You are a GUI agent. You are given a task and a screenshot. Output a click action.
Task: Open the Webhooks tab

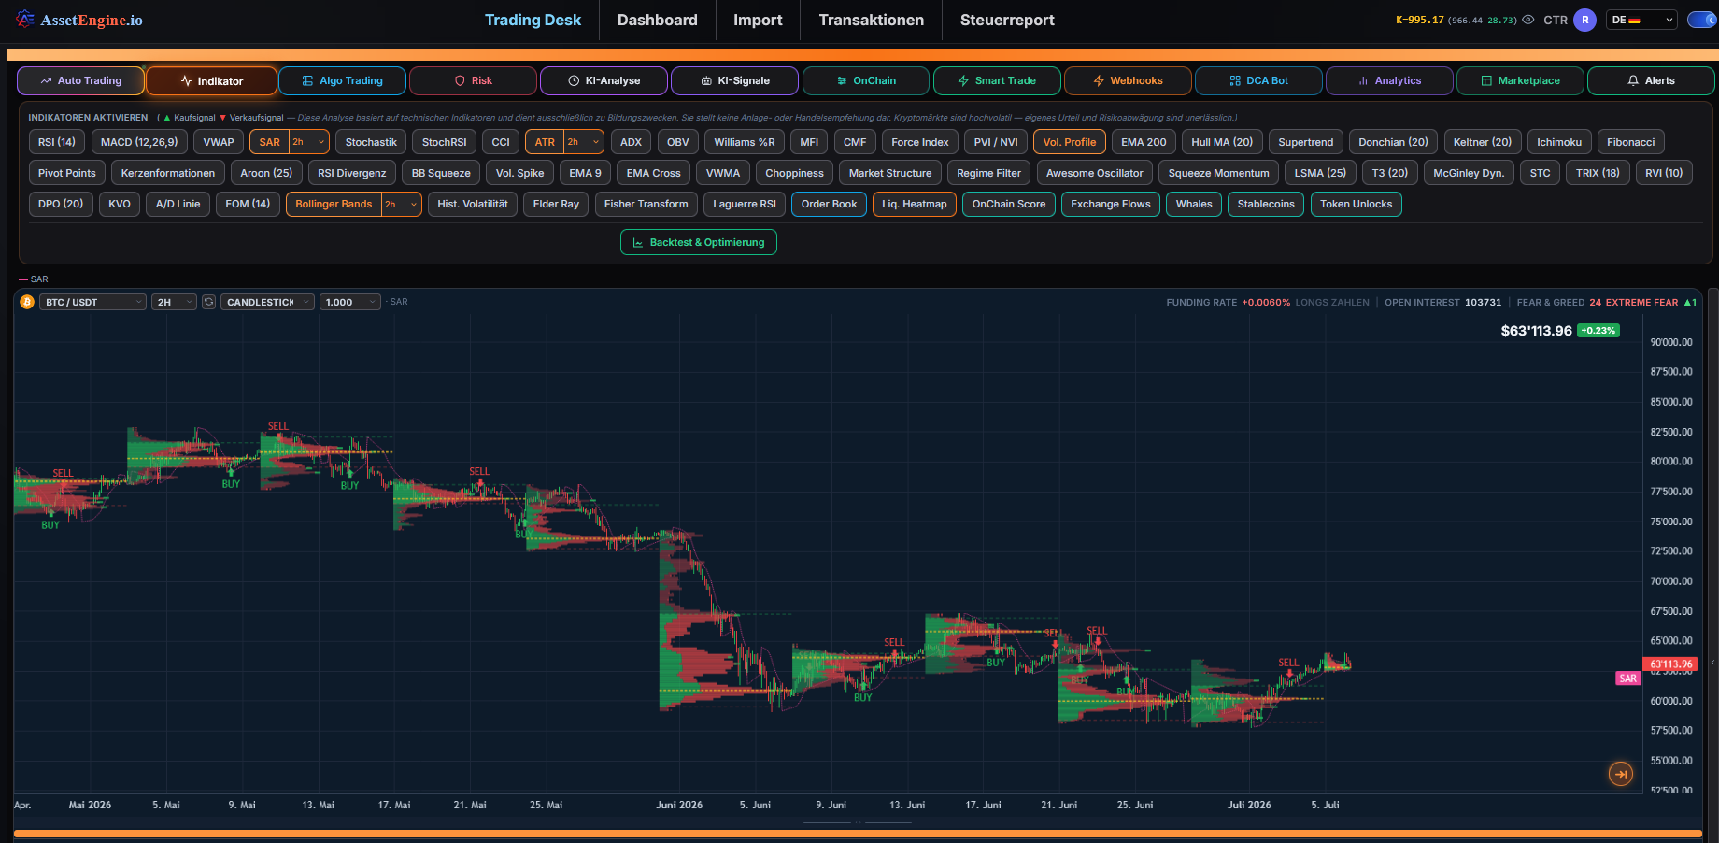1128,80
